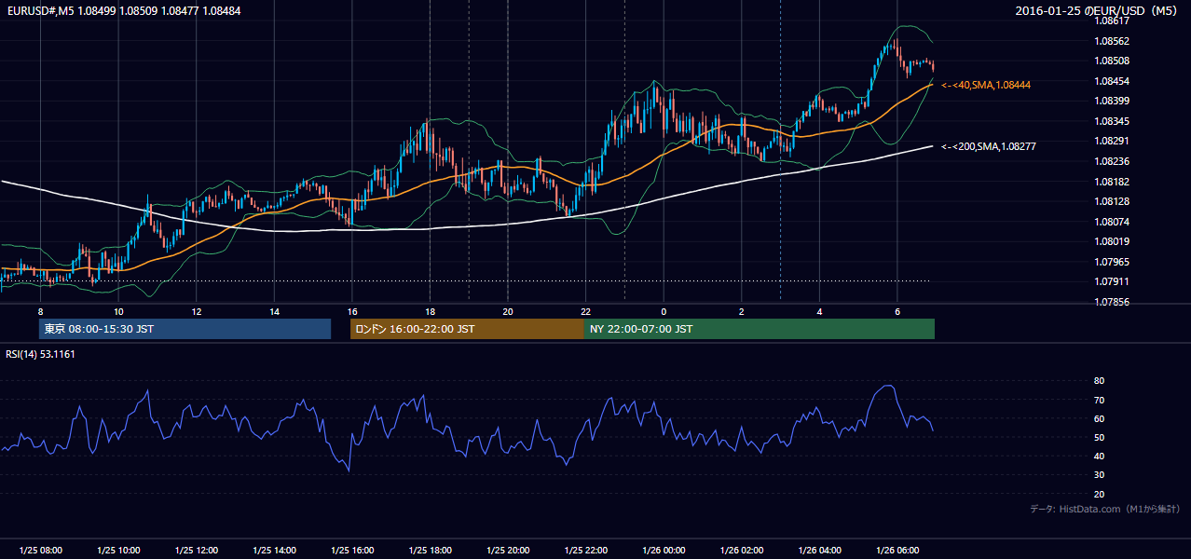Click the 1/26 06:00 time label
The width and height of the screenshot is (1191, 559).
(897, 551)
